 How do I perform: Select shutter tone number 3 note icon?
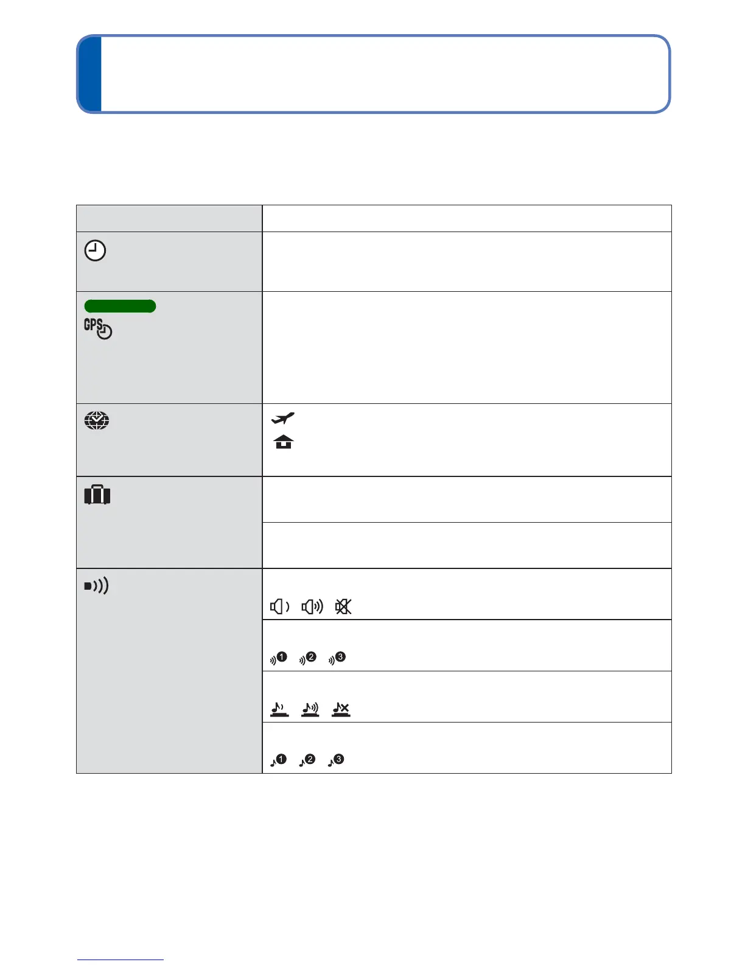(337, 760)
